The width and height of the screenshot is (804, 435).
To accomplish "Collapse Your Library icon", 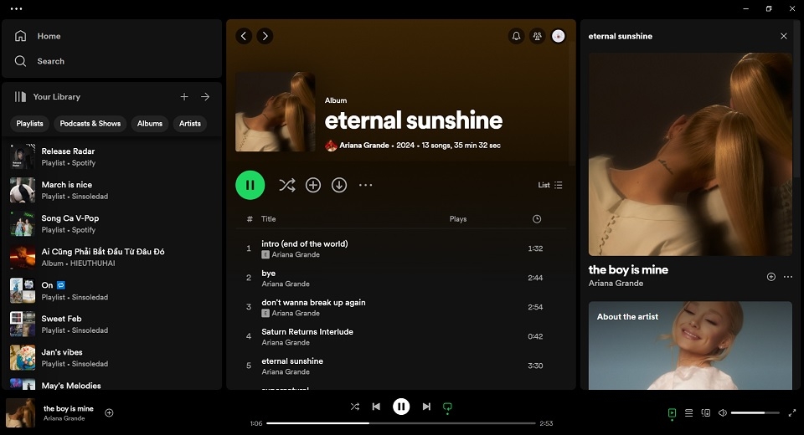I will 20,96.
